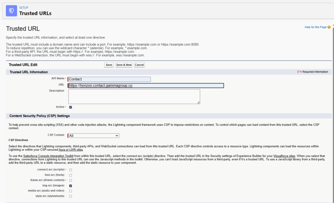Click into the URL input field

click(x=146, y=86)
